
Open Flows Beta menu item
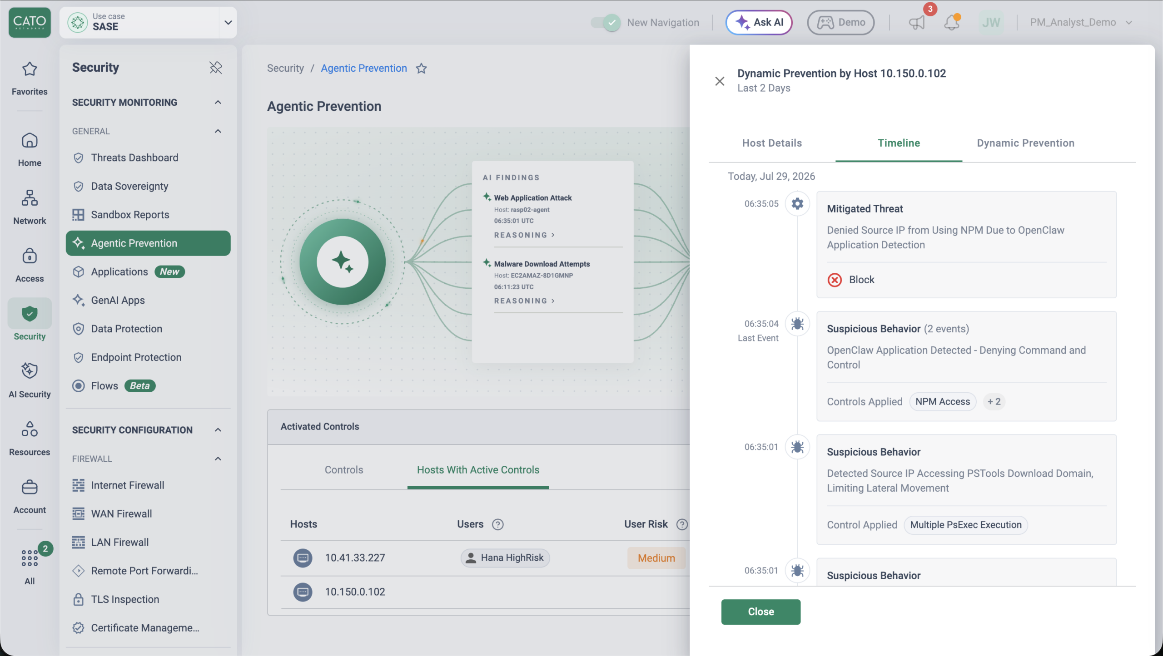pyautogui.click(x=148, y=386)
